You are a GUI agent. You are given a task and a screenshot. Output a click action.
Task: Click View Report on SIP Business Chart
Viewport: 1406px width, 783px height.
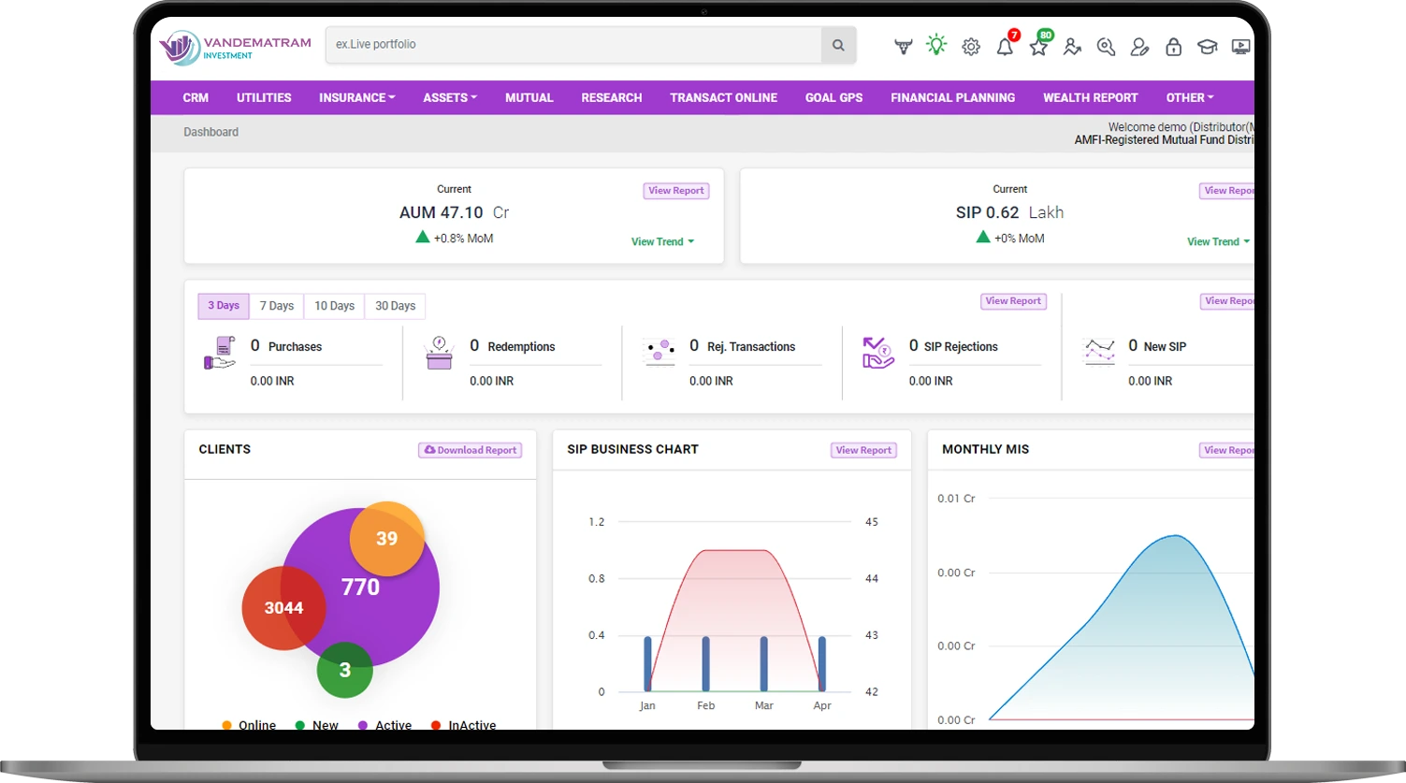(864, 450)
